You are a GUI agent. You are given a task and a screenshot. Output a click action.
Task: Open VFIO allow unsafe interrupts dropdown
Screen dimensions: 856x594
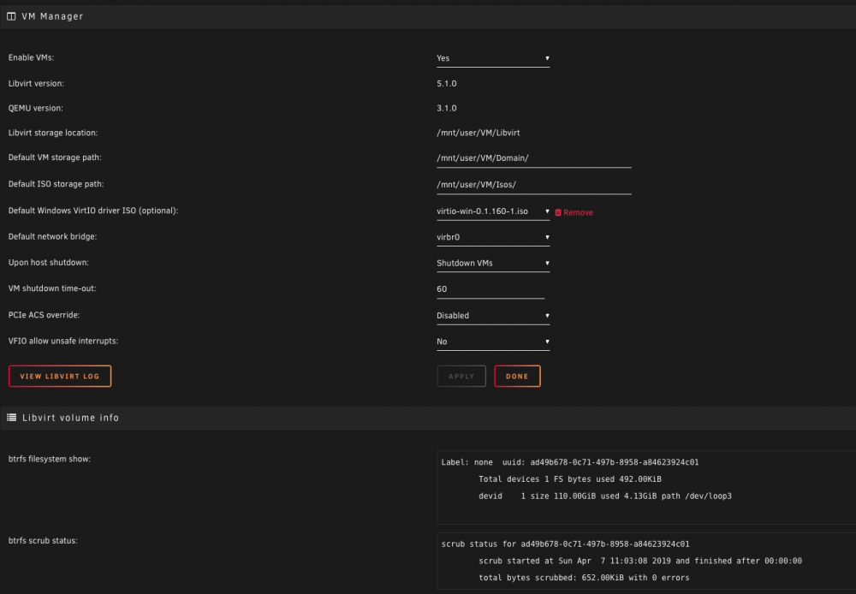click(x=493, y=342)
